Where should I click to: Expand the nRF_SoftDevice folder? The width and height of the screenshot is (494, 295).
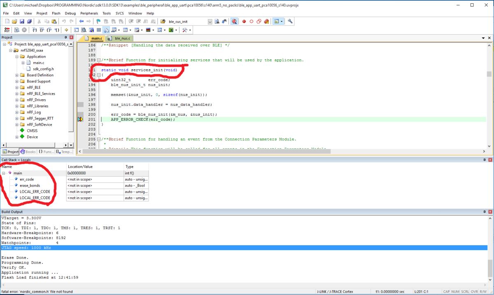pyautogui.click(x=17, y=124)
